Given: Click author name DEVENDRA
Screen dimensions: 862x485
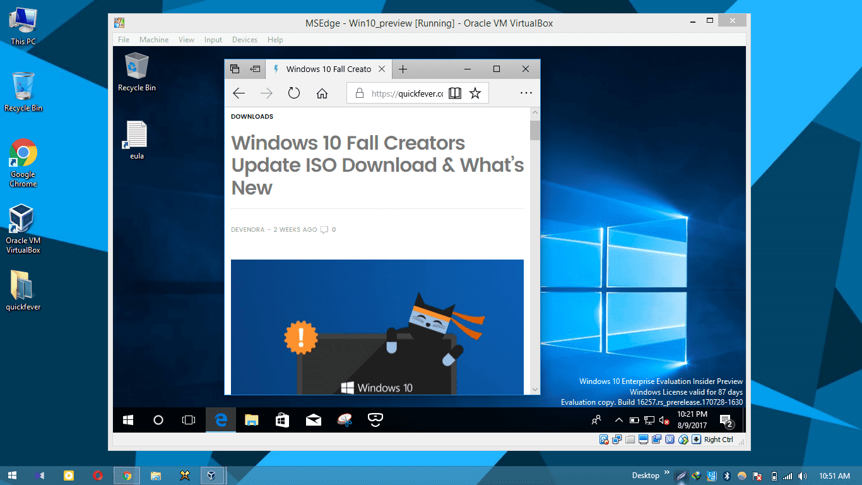Looking at the screenshot, I should [x=247, y=230].
